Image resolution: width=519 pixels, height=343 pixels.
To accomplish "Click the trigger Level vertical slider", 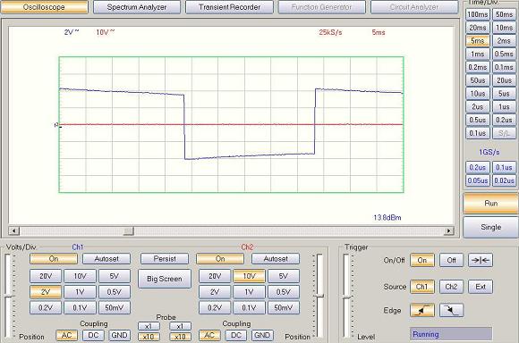I will [346, 296].
